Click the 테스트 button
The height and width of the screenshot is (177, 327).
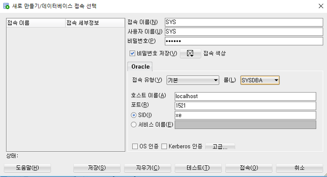coord(198,168)
